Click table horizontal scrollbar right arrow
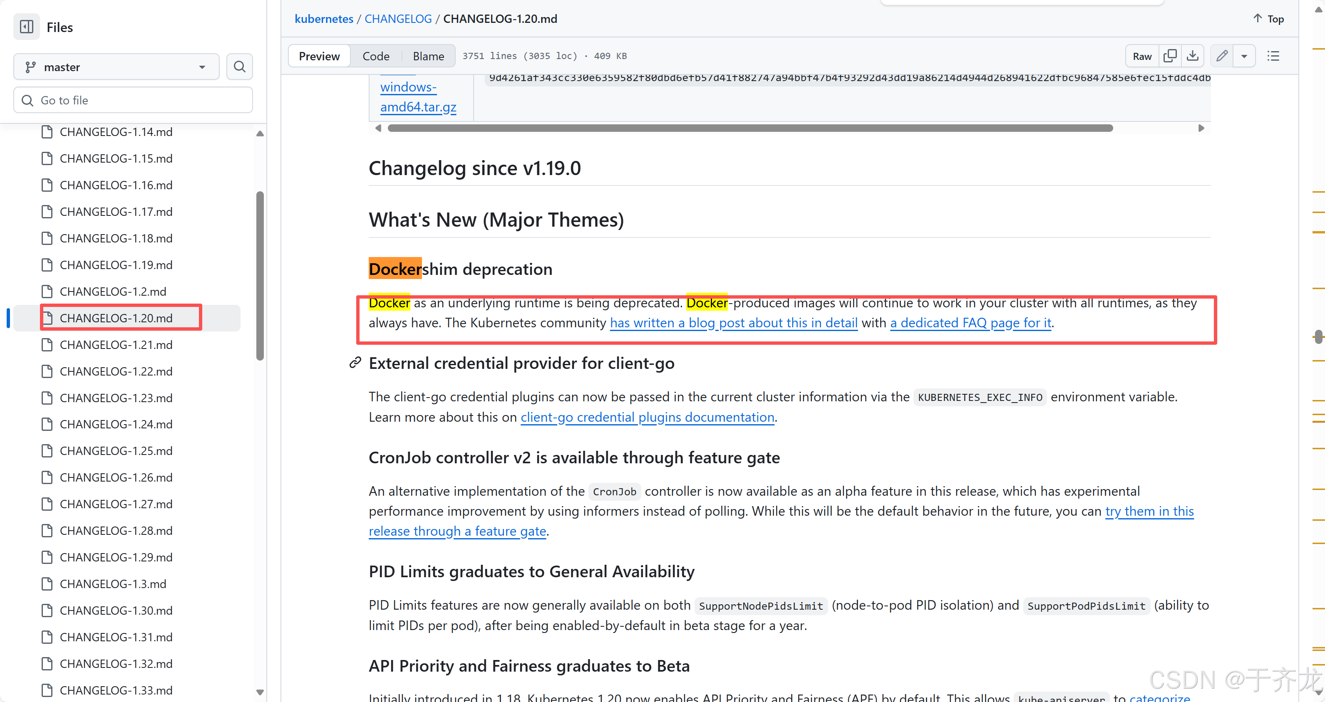This screenshot has width=1325, height=702. (x=1201, y=128)
